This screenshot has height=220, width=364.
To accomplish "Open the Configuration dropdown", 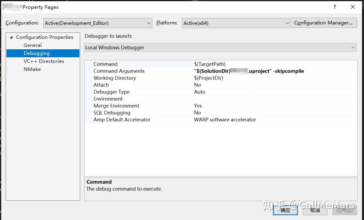I will (98, 23).
